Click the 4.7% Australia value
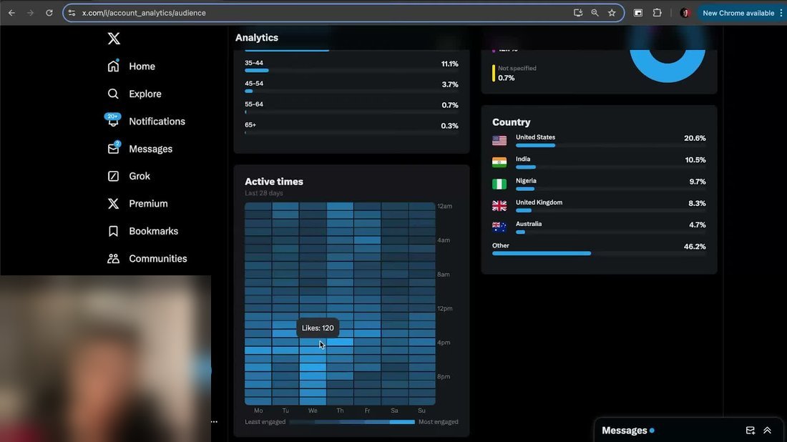Image resolution: width=787 pixels, height=442 pixels. 698,225
